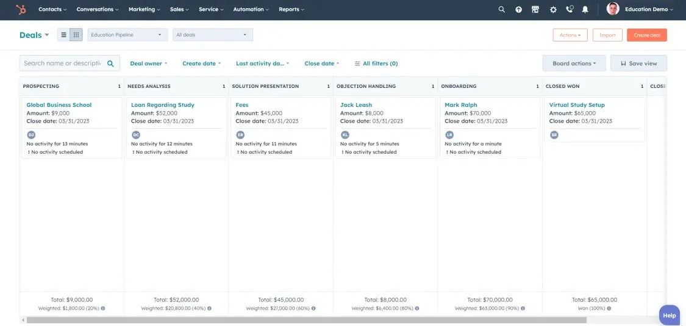Open the Conversations menu
The image size is (686, 326).
click(98, 9)
